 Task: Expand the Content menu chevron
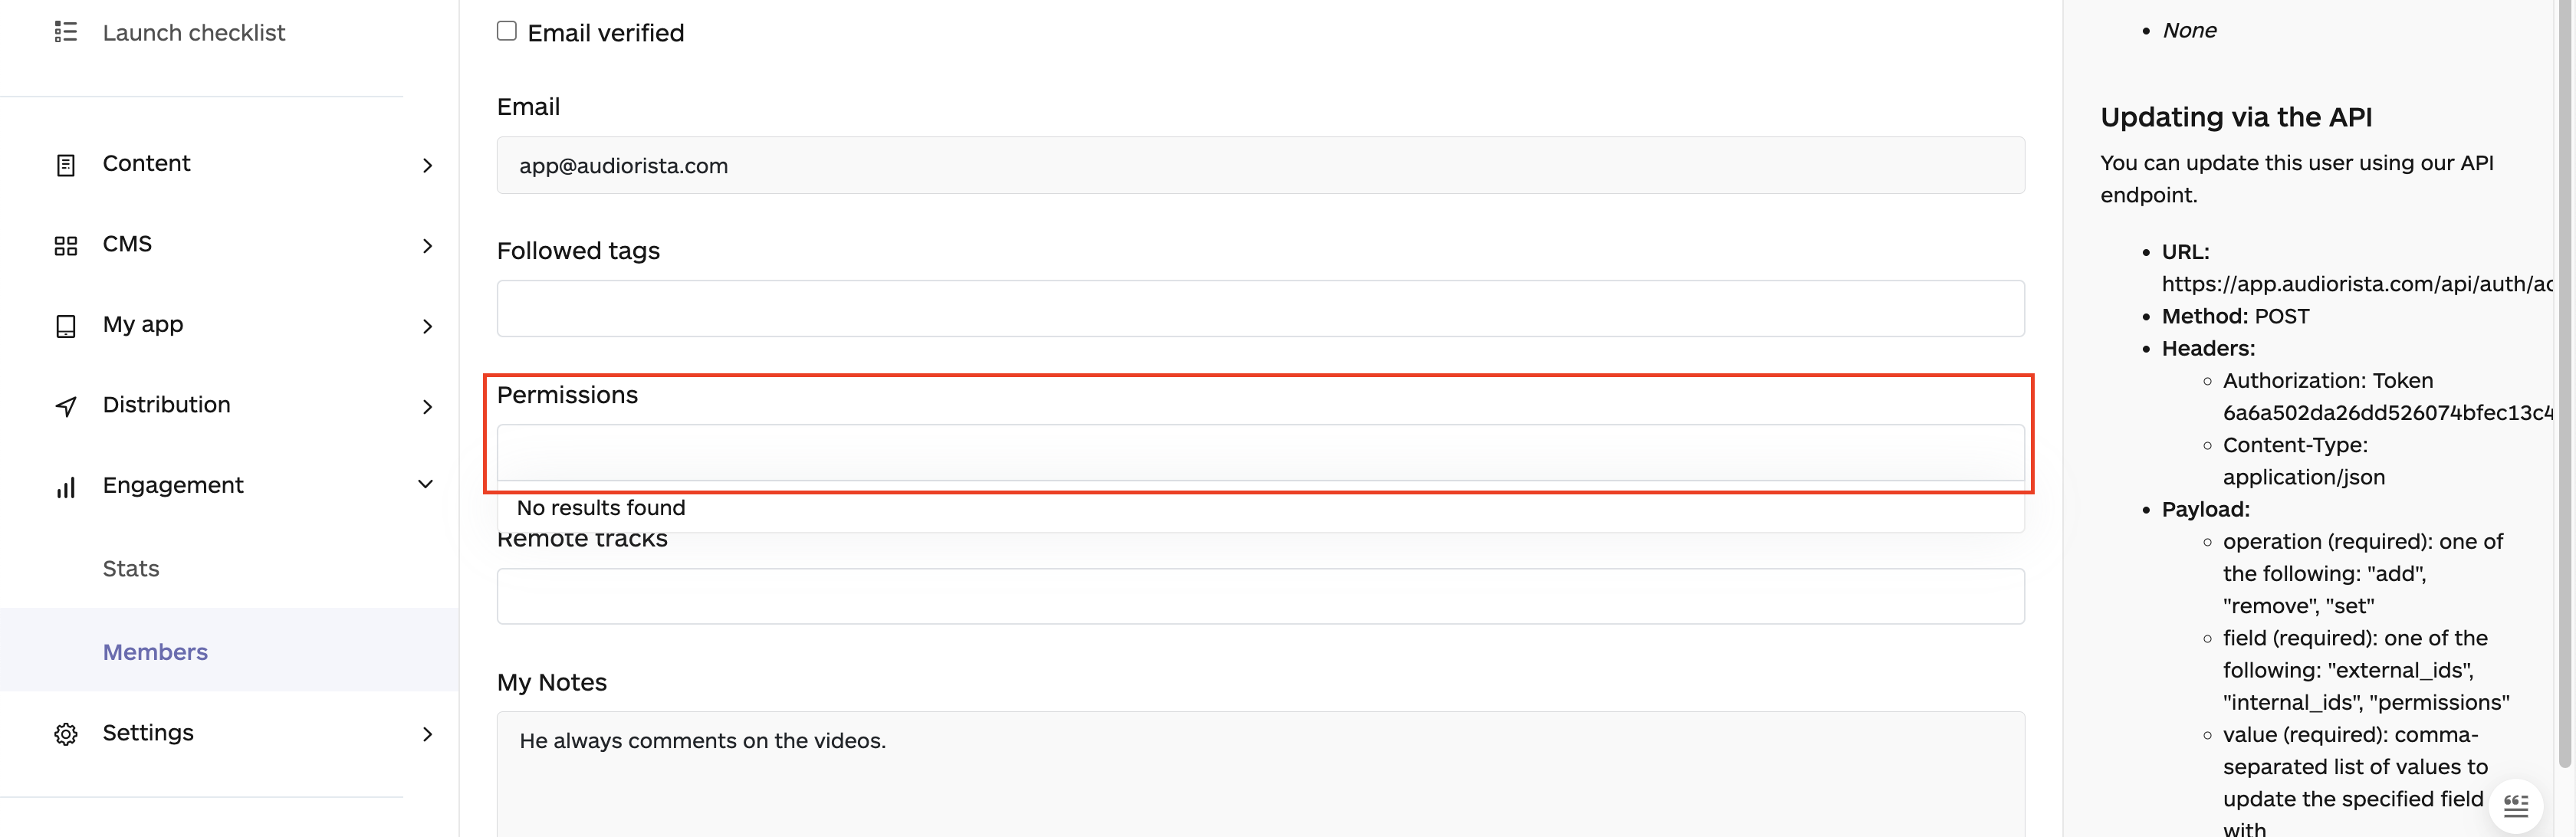point(427,165)
